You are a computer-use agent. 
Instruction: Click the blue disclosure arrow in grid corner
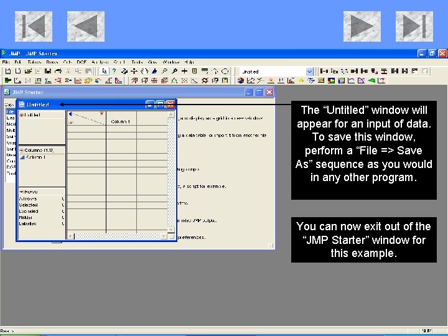click(x=70, y=114)
